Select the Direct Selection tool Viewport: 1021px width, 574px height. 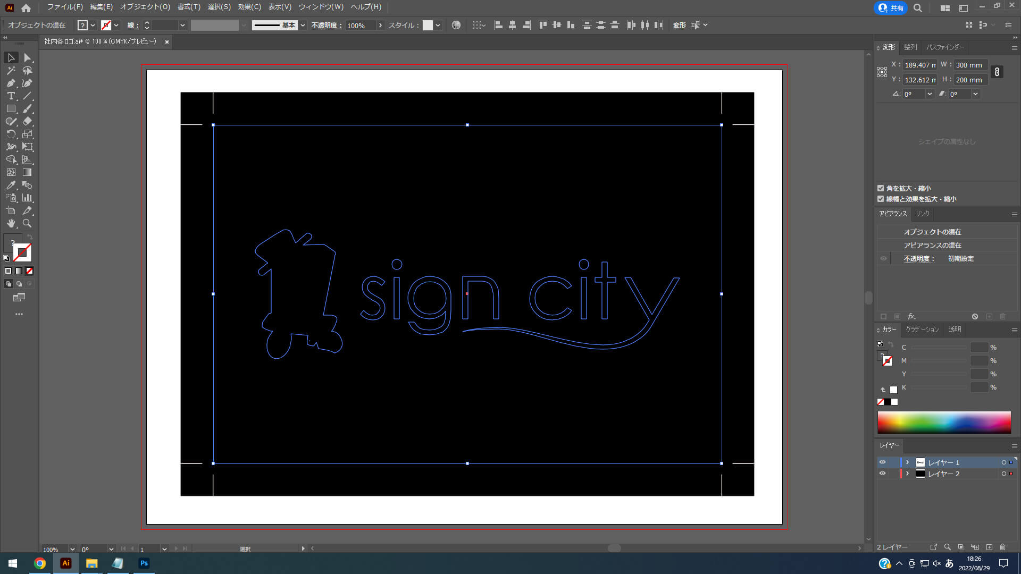pyautogui.click(x=27, y=57)
